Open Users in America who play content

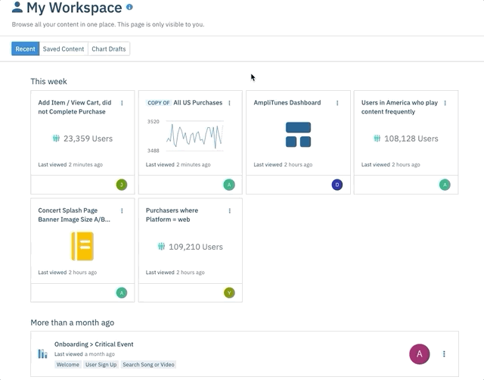pos(399,107)
